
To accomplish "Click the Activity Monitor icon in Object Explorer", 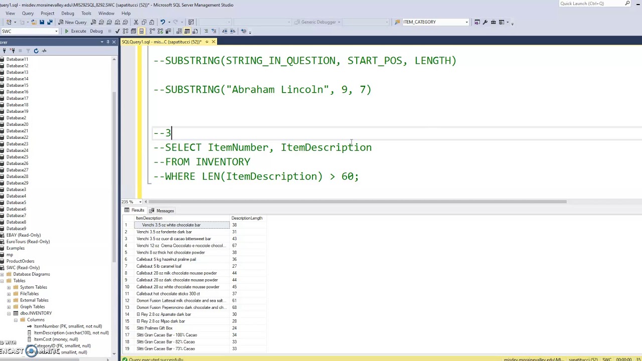I will pos(44,51).
